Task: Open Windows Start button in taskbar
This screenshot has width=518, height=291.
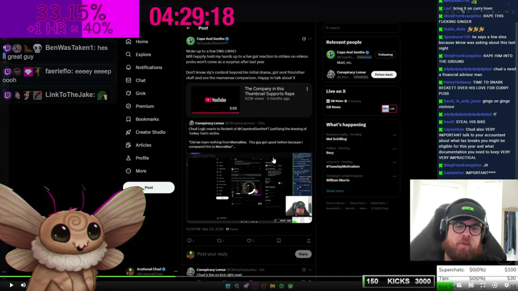Action: coord(228,286)
